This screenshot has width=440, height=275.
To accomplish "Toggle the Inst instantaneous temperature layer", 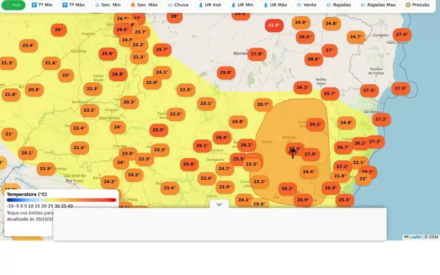I will 13,5.
